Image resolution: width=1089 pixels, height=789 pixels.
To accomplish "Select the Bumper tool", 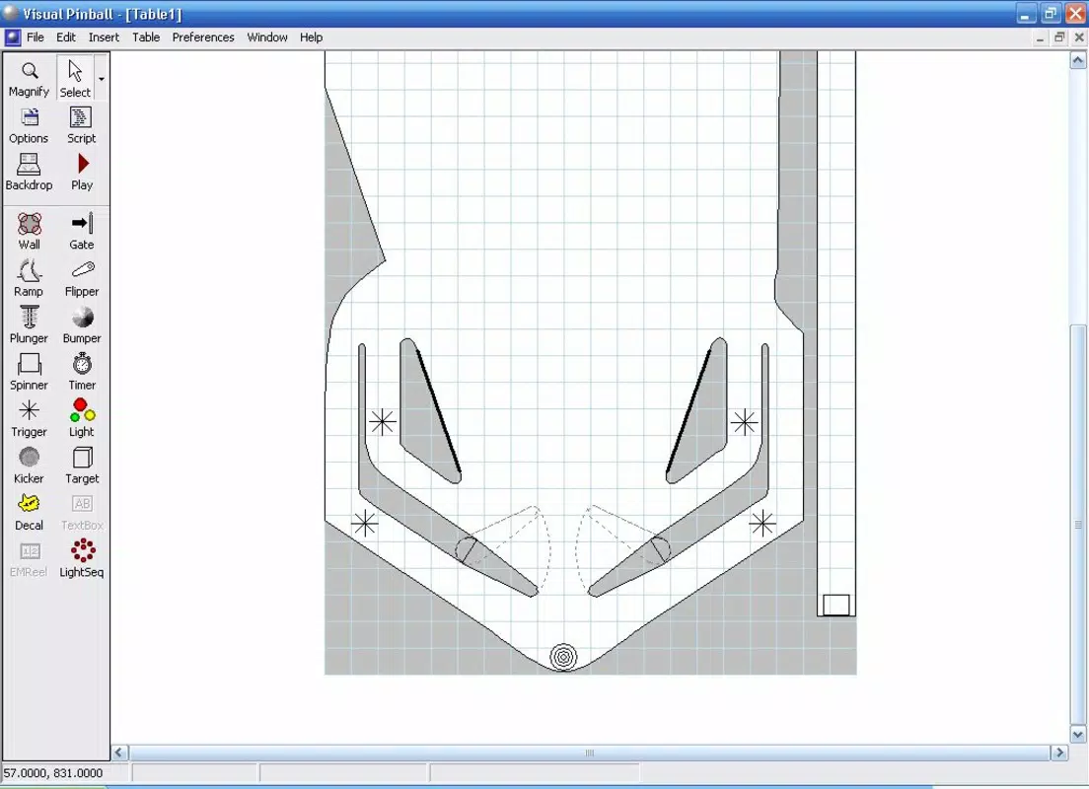I will click(x=81, y=325).
